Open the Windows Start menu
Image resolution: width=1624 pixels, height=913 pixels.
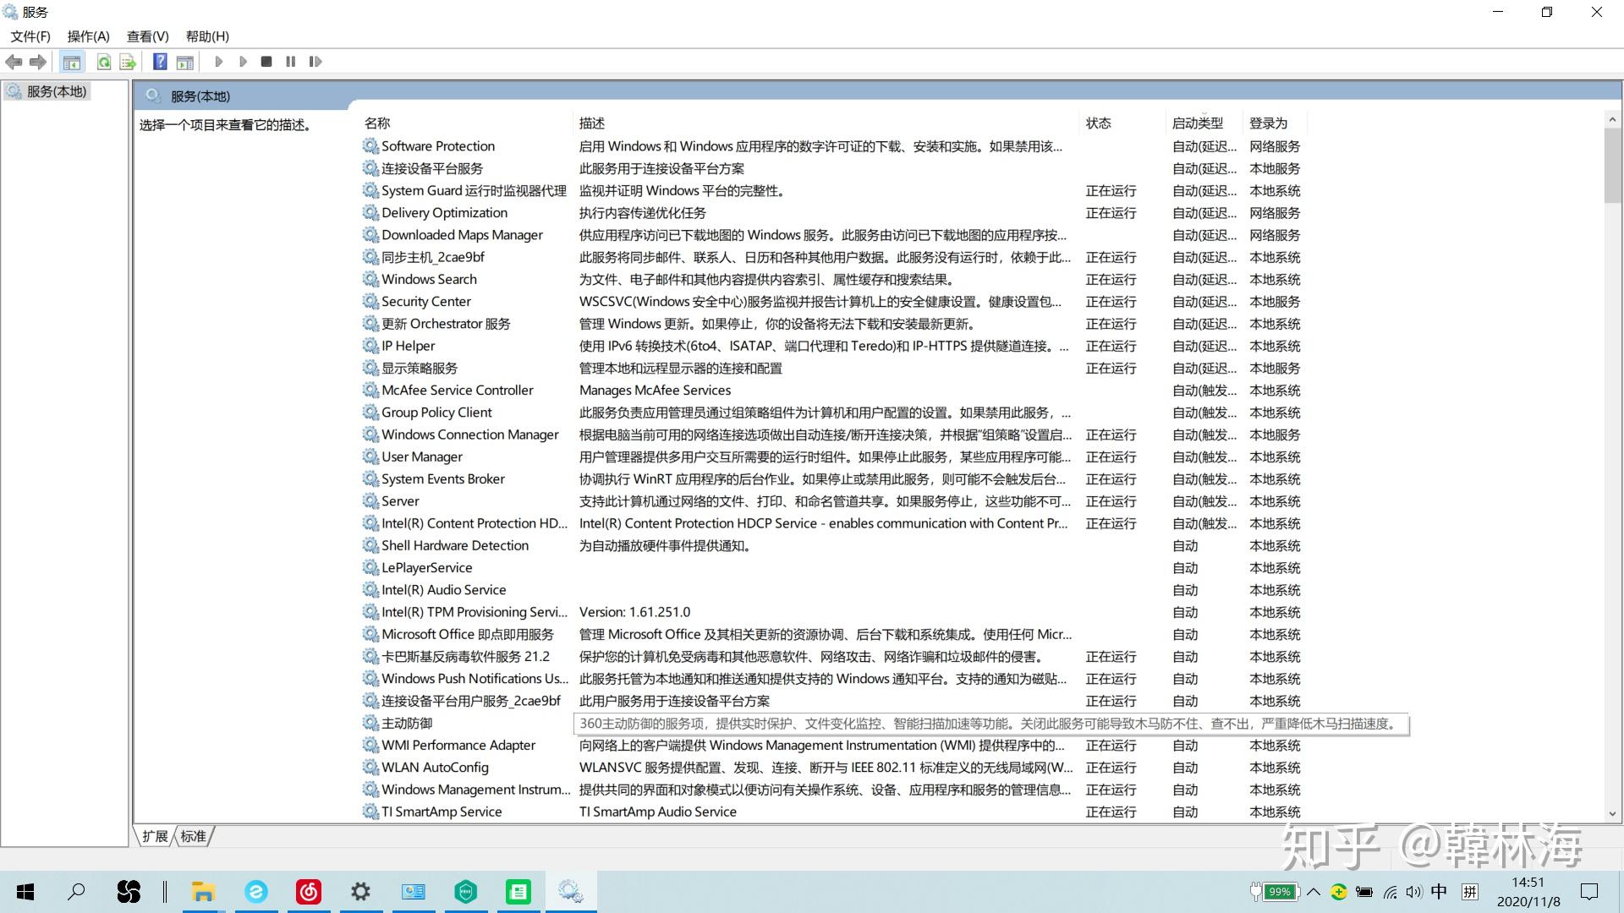point(25,892)
